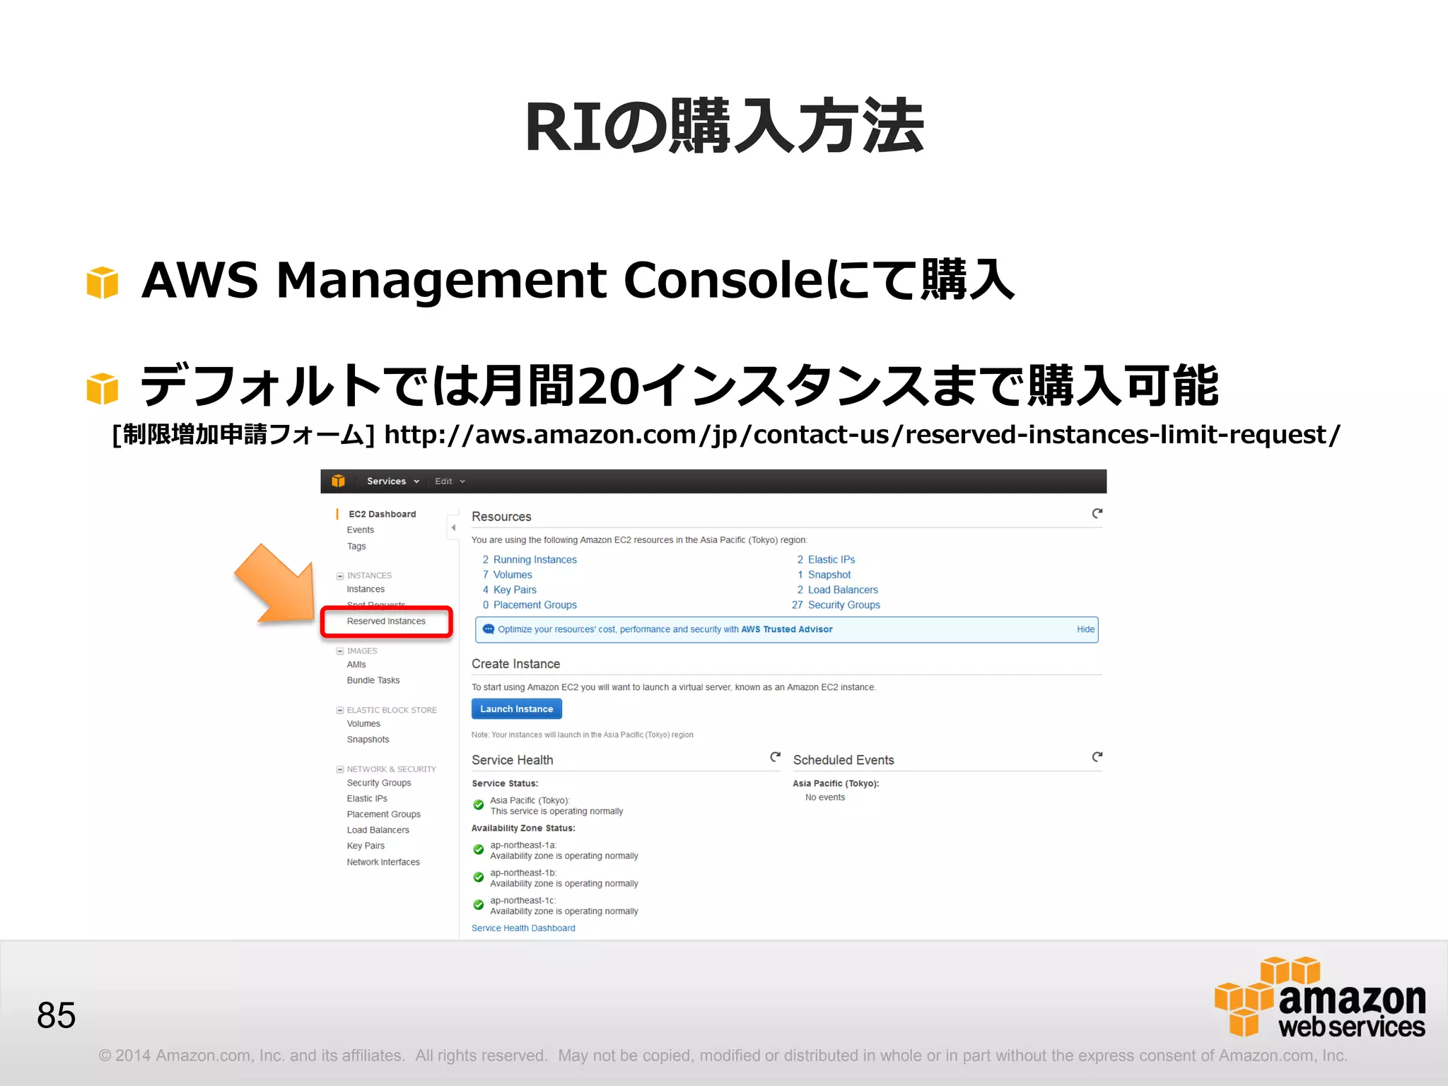Open Placement Groups in the sidebar

383,814
